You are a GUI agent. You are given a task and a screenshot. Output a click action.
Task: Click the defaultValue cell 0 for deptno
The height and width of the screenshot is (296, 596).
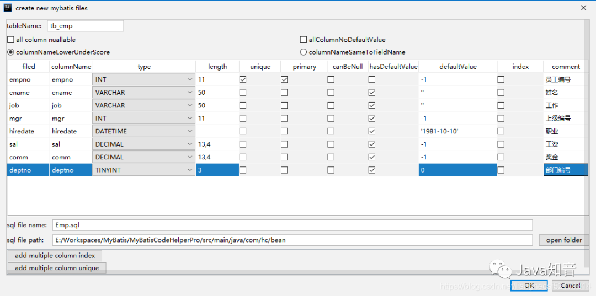457,170
